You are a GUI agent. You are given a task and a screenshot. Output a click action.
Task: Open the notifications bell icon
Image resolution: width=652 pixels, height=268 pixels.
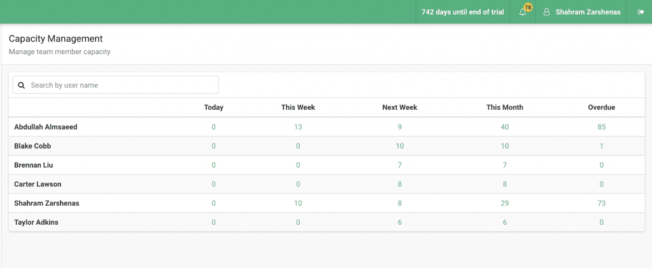pos(523,13)
